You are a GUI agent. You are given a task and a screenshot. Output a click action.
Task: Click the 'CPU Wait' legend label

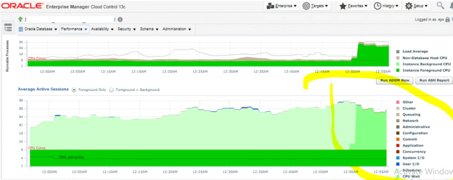pos(411,176)
